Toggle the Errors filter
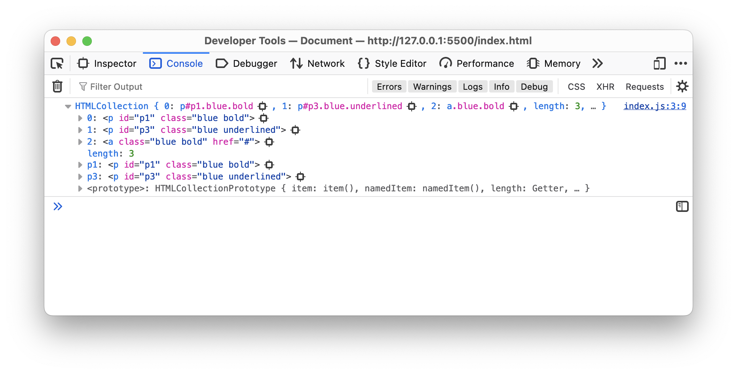 pyautogui.click(x=389, y=87)
